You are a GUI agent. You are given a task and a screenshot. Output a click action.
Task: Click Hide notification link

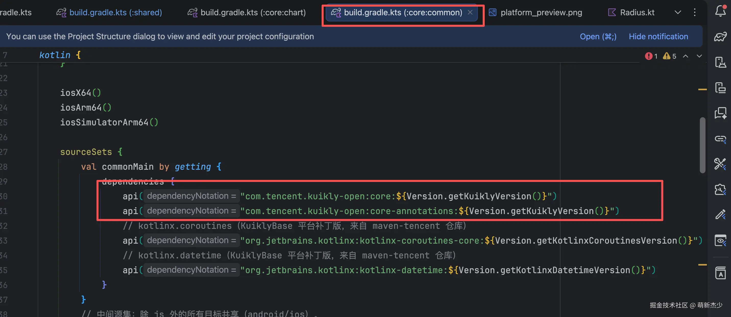click(x=658, y=36)
